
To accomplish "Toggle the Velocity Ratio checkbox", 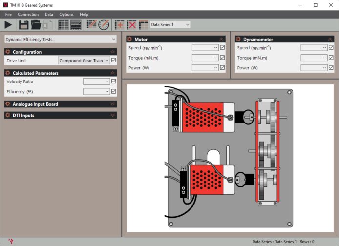I will click(x=113, y=82).
